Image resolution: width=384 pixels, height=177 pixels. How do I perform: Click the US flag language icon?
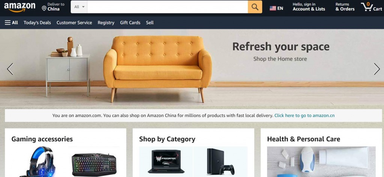(x=273, y=8)
